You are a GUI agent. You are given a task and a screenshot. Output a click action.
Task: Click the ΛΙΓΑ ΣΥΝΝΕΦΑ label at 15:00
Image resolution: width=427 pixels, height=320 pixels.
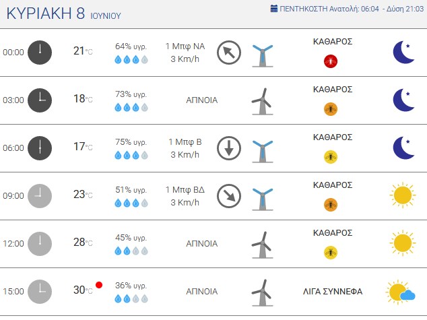(x=333, y=292)
